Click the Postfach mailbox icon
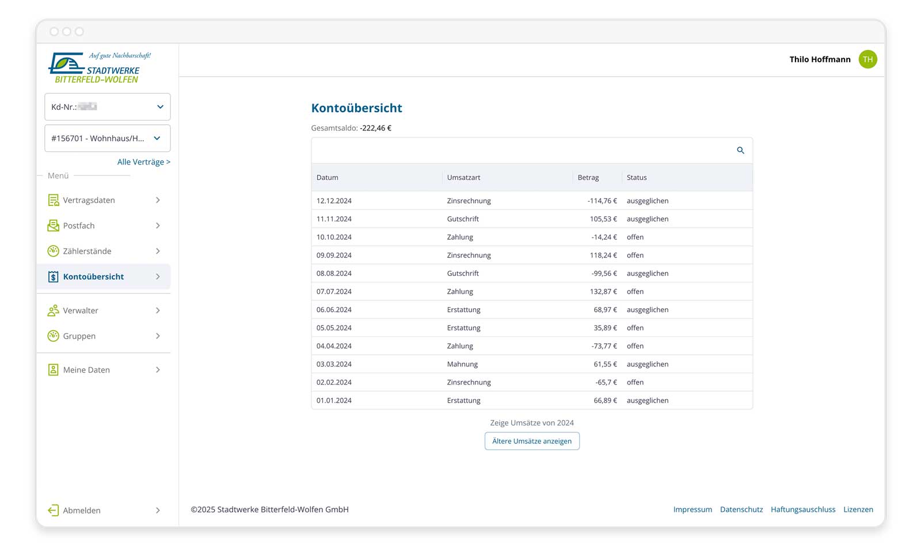The width and height of the screenshot is (921, 552). pos(53,225)
